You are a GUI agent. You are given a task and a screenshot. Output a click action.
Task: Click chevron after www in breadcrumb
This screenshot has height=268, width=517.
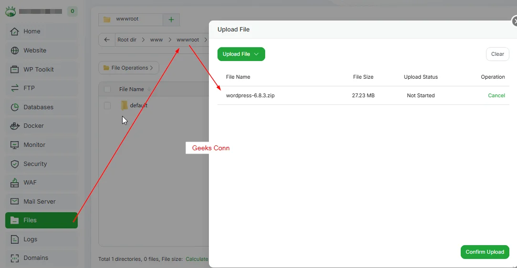click(170, 40)
